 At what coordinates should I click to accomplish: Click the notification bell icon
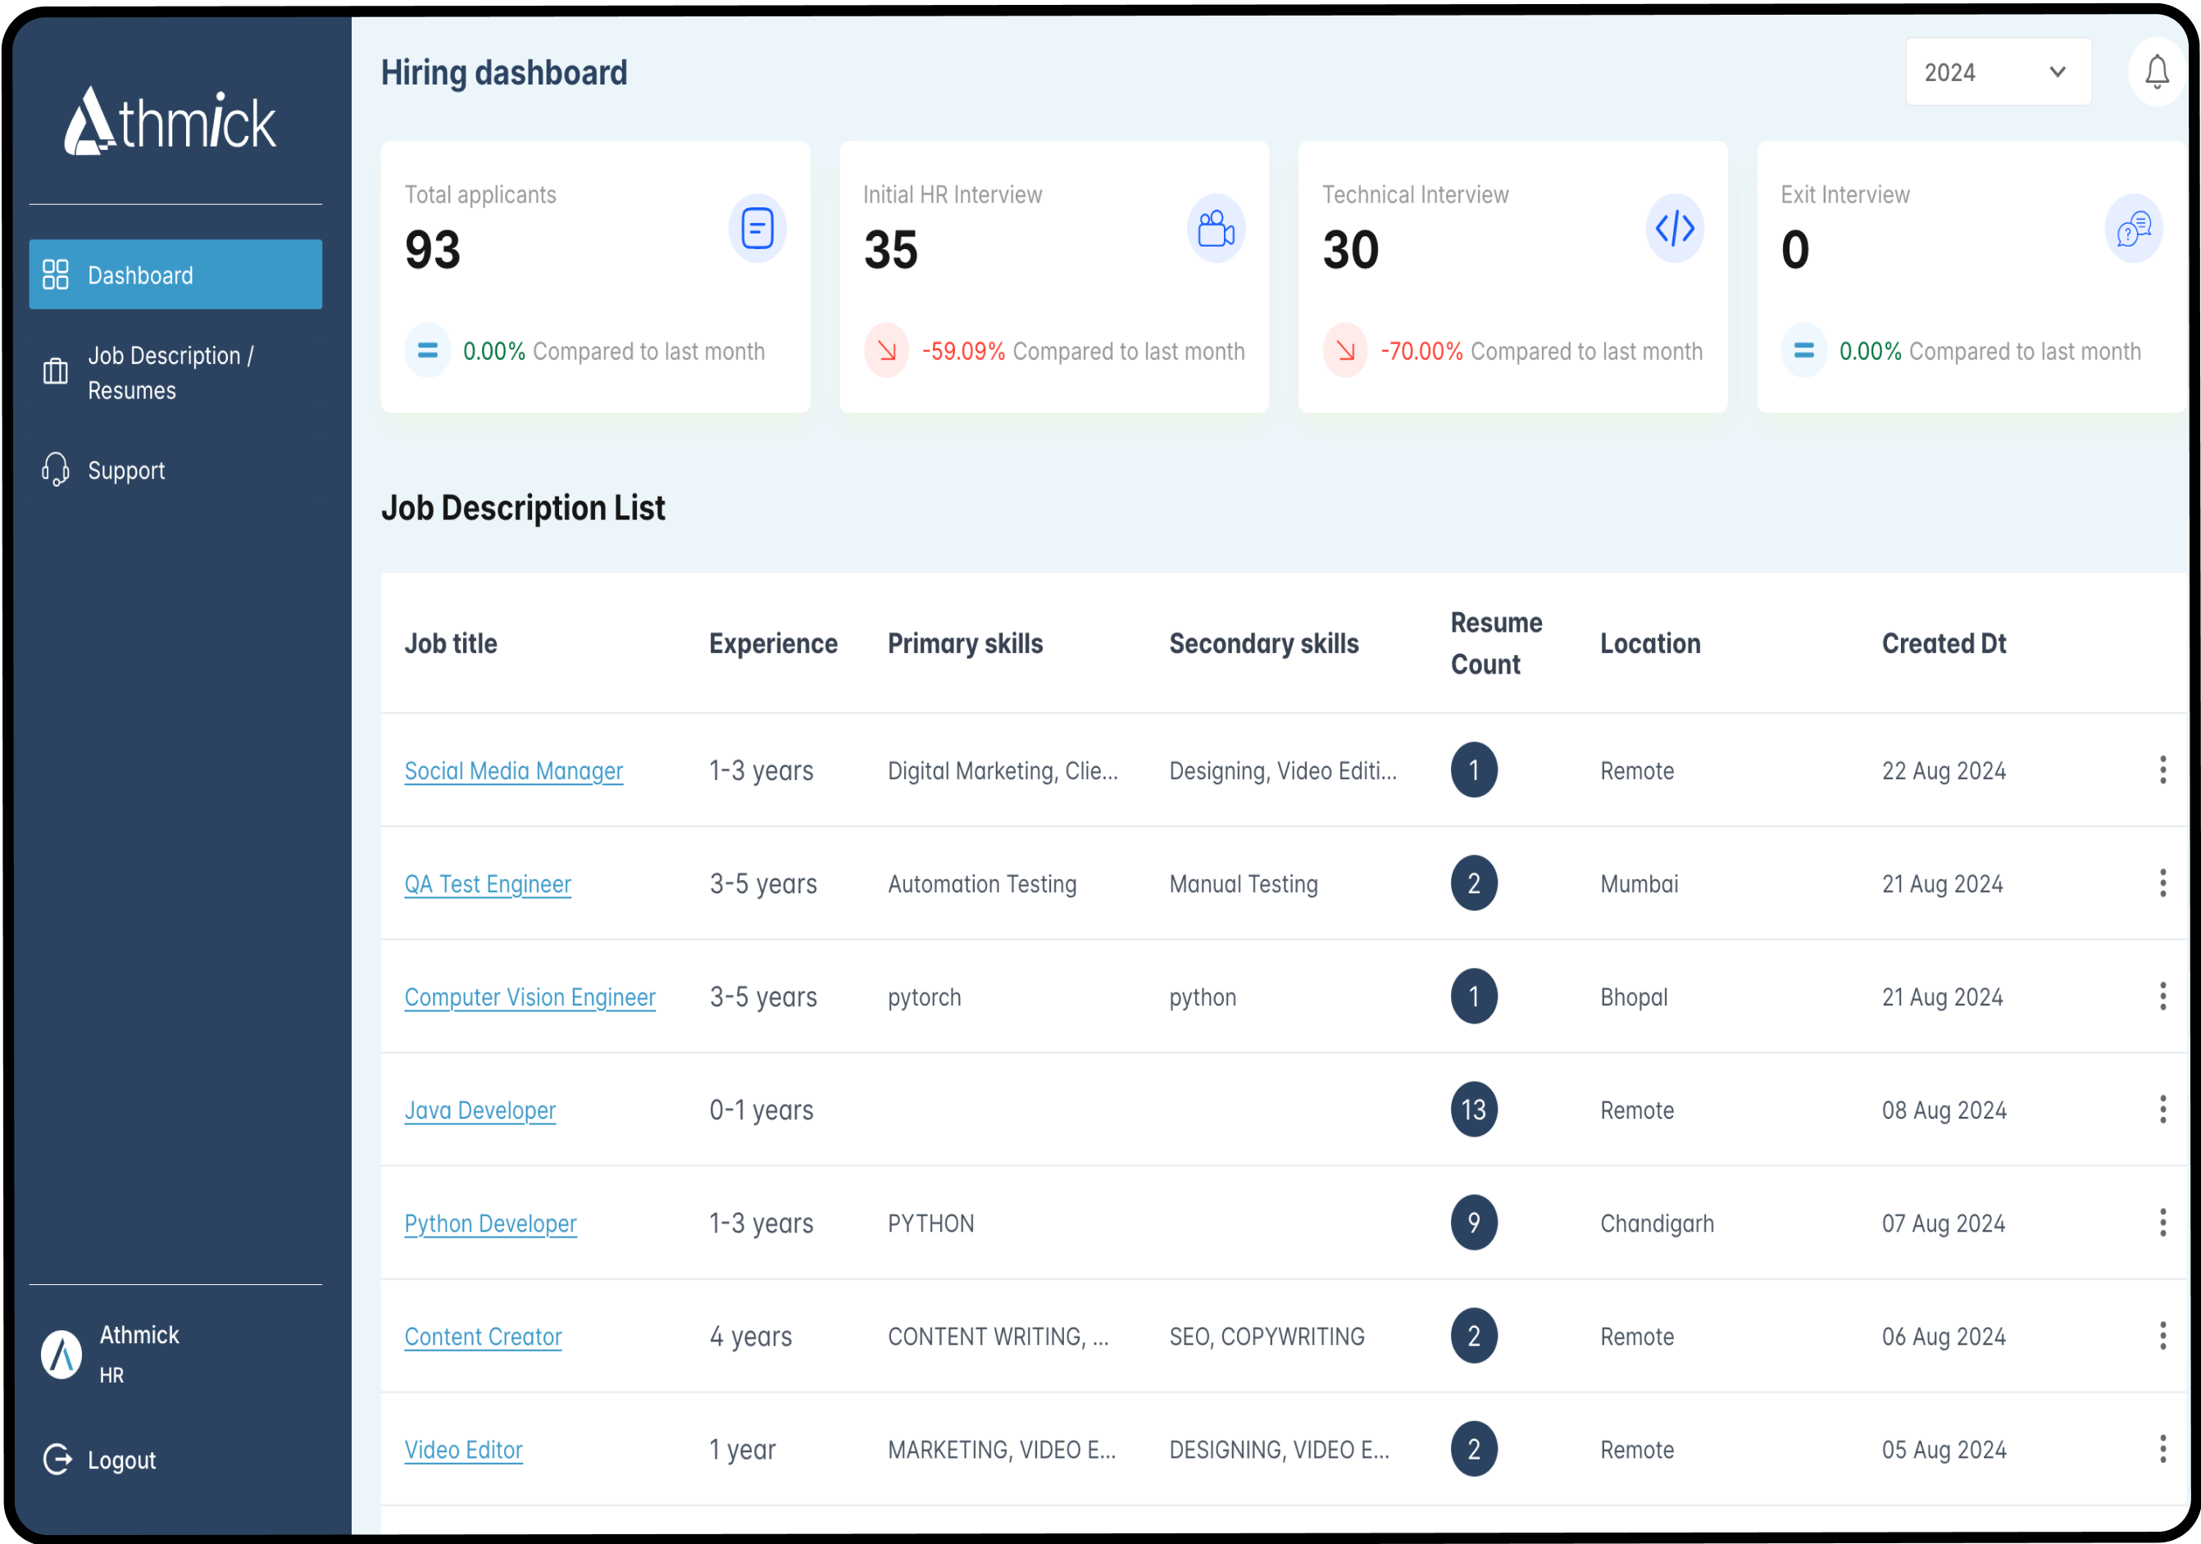point(2156,72)
